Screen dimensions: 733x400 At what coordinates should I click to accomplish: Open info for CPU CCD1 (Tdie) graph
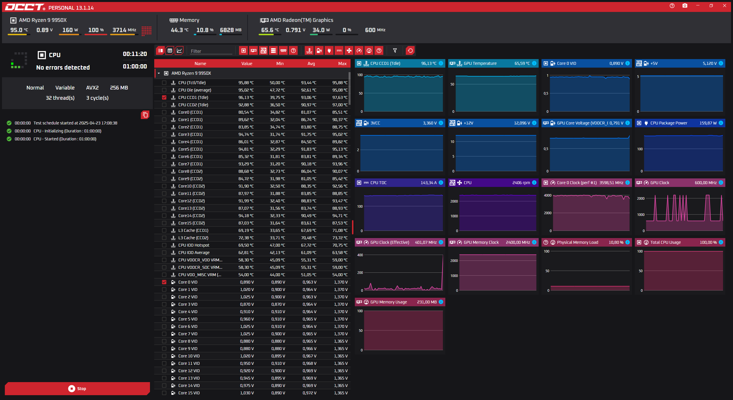pyautogui.click(x=441, y=63)
